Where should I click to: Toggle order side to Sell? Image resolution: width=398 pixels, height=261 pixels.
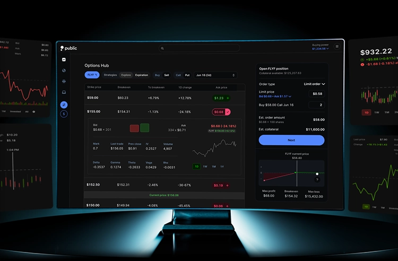tap(167, 75)
